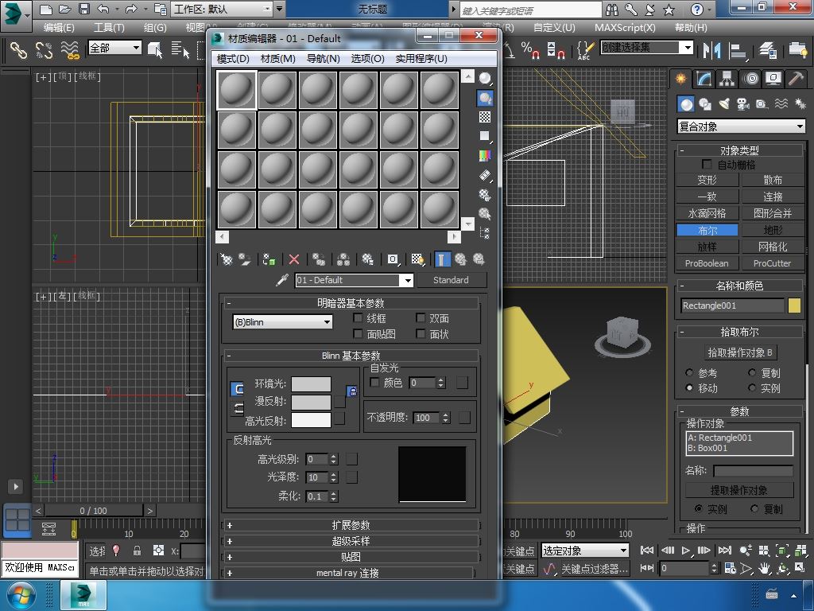
Task: Open the 创建选择集 named selection dropdown
Action: (647, 47)
